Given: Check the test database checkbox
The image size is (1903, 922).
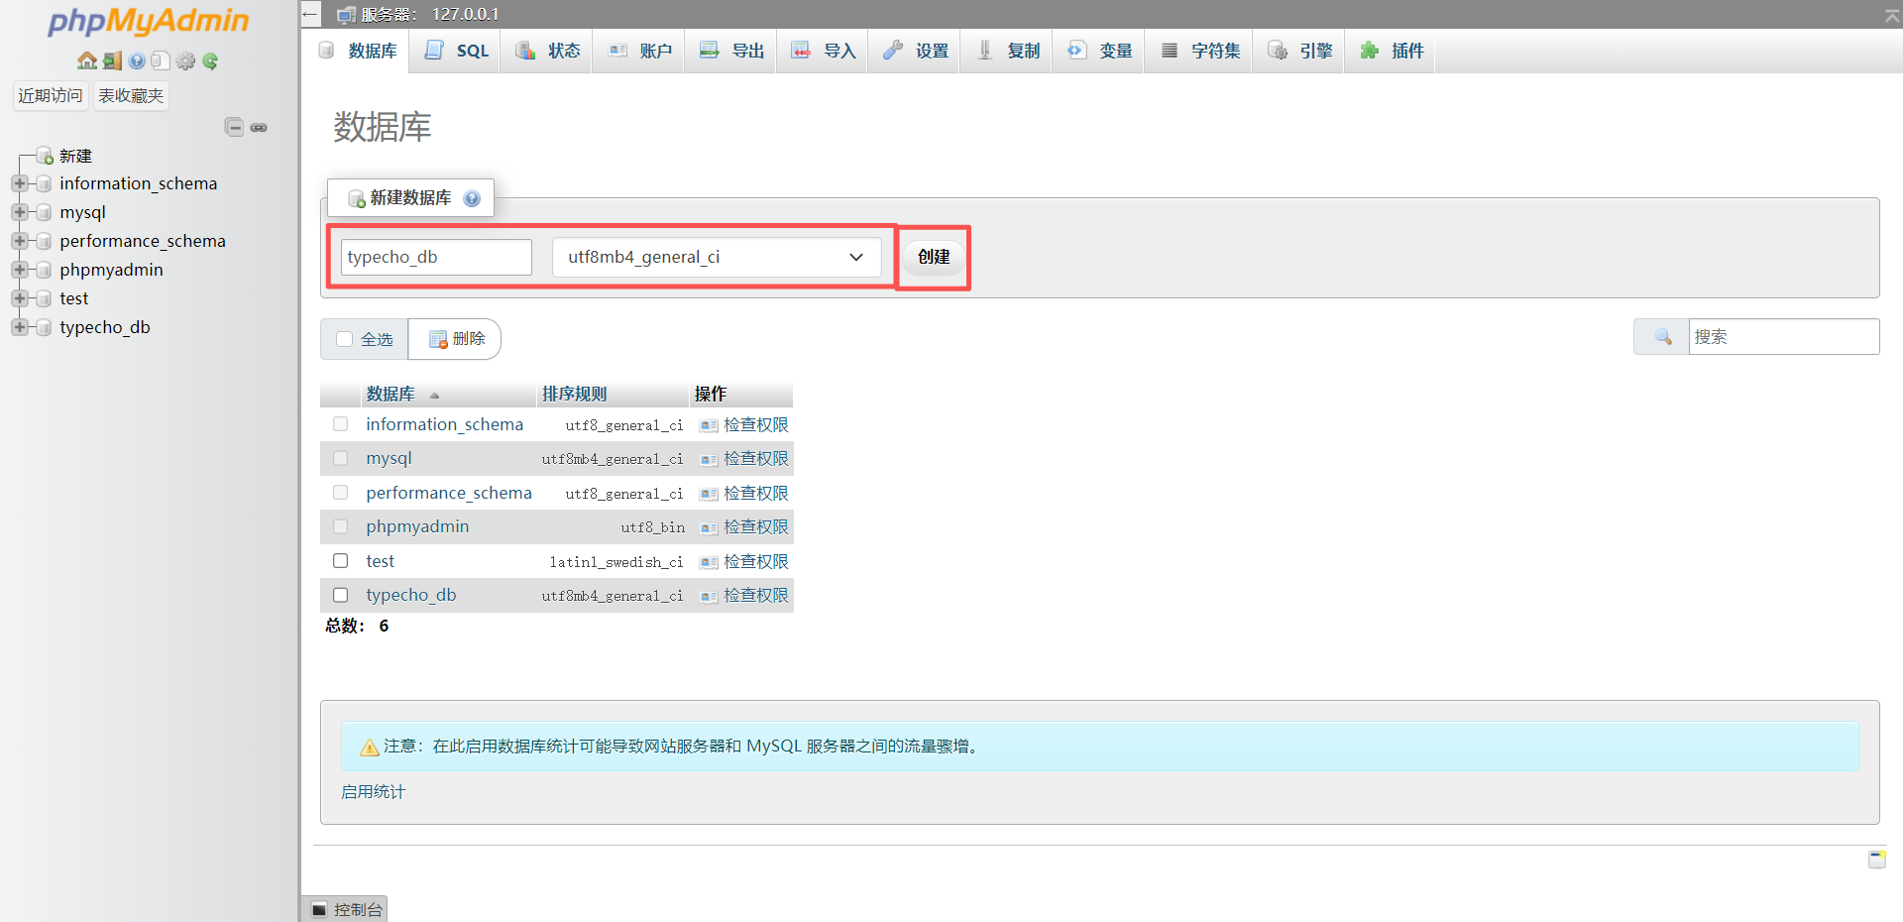Looking at the screenshot, I should tap(341, 561).
